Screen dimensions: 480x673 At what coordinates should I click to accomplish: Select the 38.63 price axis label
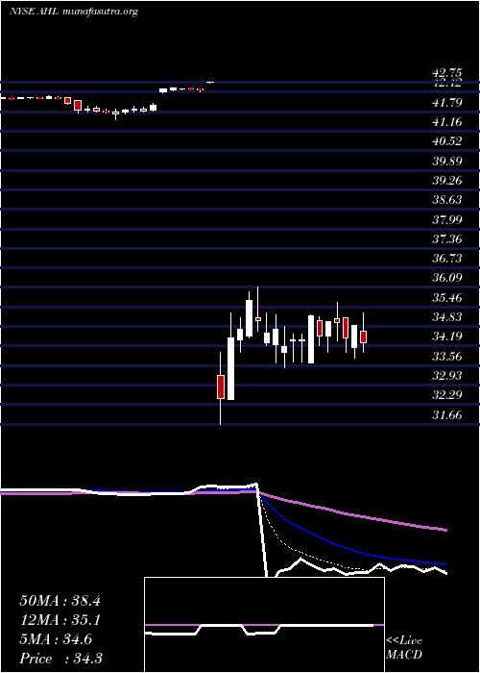click(x=447, y=200)
